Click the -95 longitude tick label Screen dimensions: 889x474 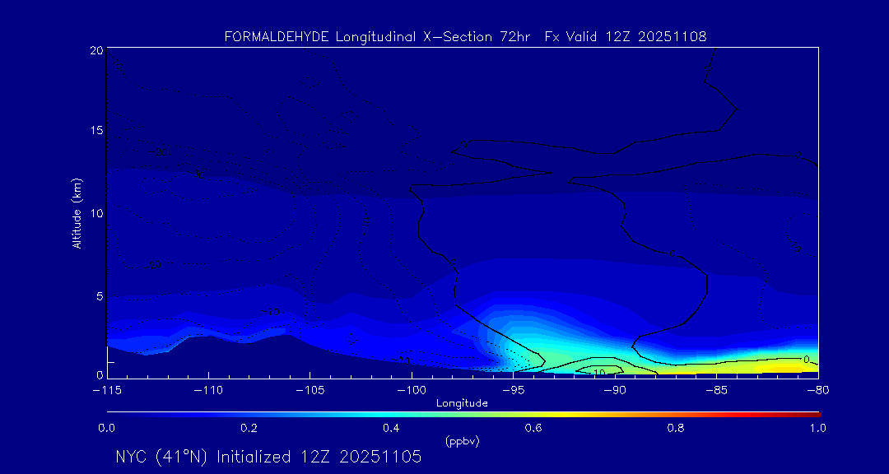click(x=513, y=391)
